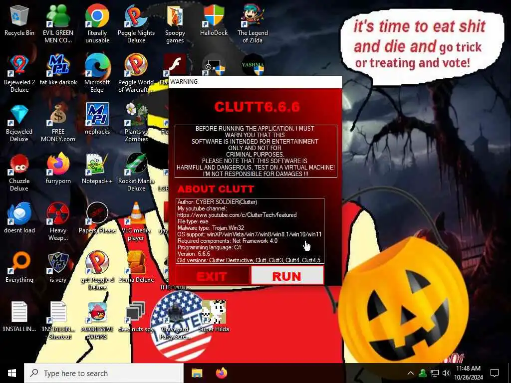Open the network tray icon
The width and height of the screenshot is (511, 383).
tap(435, 373)
